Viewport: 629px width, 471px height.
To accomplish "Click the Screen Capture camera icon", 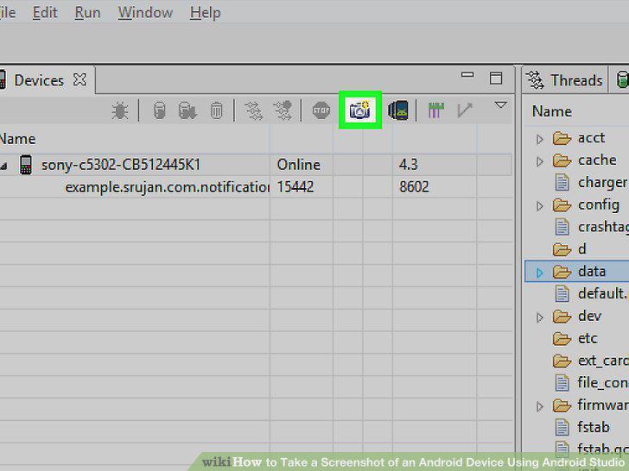I will (359, 110).
